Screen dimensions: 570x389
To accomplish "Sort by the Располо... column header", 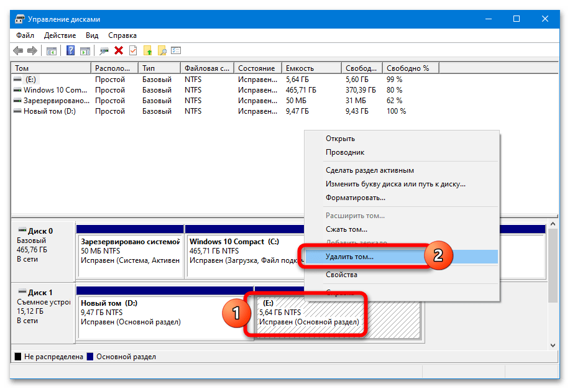I will coord(114,68).
